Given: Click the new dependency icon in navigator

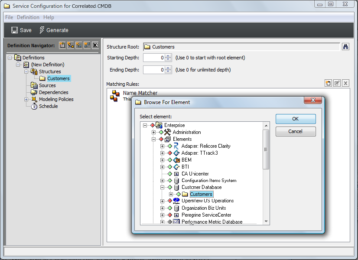Looking at the screenshot, I should click(87, 45).
